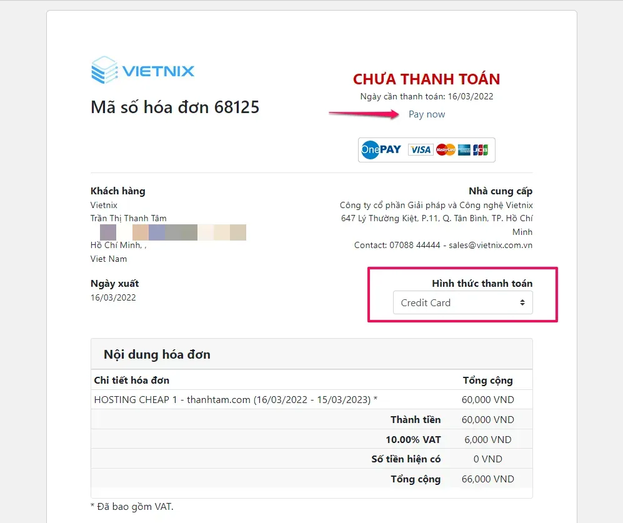The width and height of the screenshot is (623, 523).
Task: Click the Khách hàng heading
Action: 118,191
